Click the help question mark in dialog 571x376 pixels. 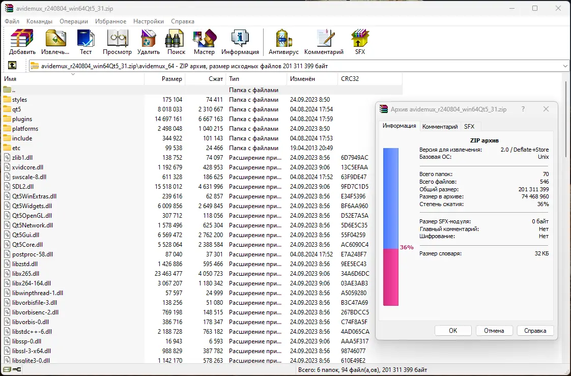523,109
